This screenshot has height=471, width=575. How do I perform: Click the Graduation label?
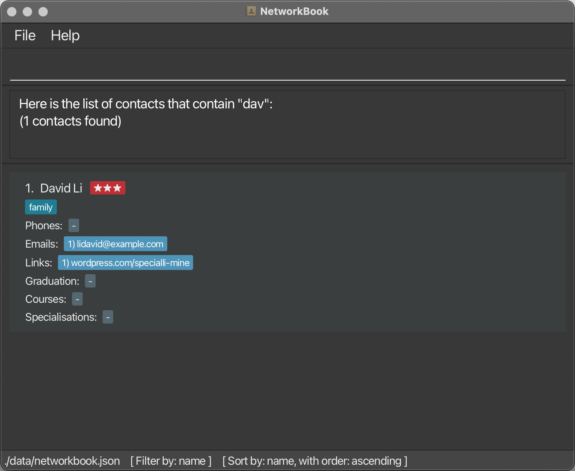point(52,281)
